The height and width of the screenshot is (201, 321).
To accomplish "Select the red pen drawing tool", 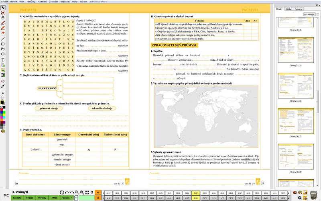I will pyautogui.click(x=3, y=23).
